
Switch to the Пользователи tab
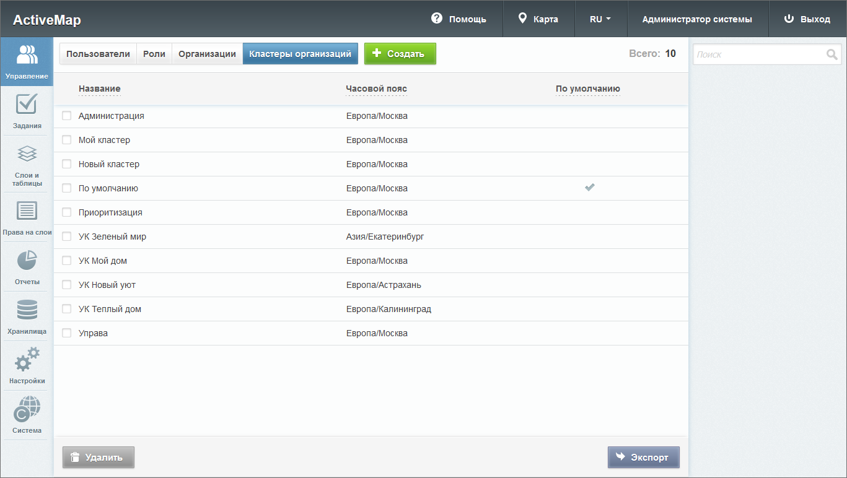(98, 54)
